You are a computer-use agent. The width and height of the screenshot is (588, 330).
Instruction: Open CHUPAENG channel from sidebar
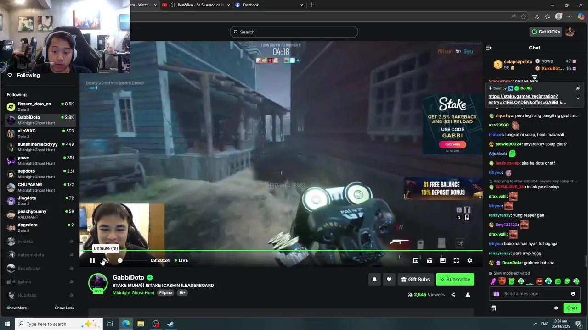40,187
